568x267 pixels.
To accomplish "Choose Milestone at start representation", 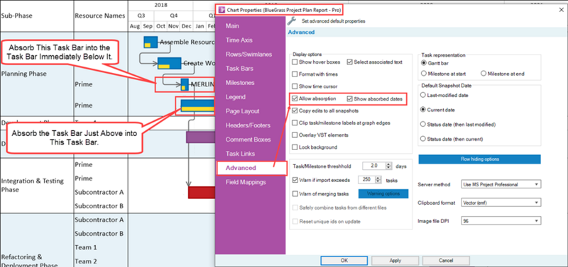I will tap(423, 74).
